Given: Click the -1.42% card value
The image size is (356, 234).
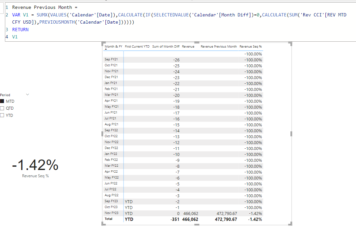Looking at the screenshot, I should (x=35, y=165).
